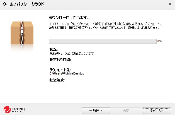Close the ウイルスバスター クラウド installer window

pos(170,4)
